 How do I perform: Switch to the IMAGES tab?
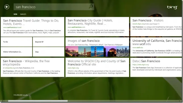[23, 14]
